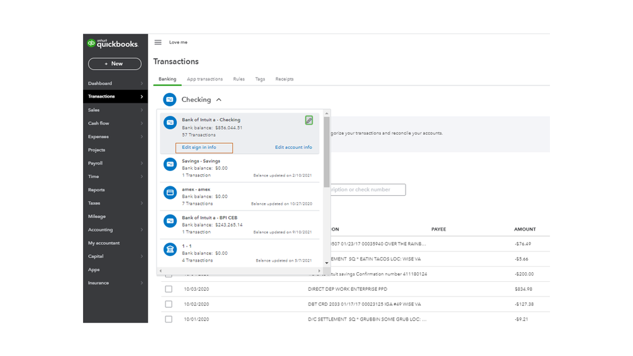Click the pencil edit icon for Checking account
Screen dimensions: 633x356
[x=309, y=120]
